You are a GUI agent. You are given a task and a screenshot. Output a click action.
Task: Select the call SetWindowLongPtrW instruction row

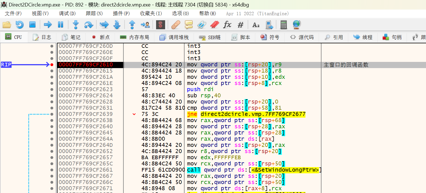point(254,170)
